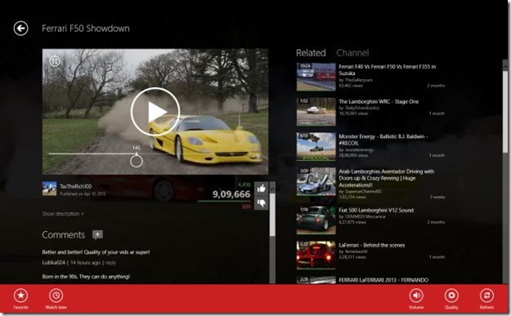Click the video seek bar handle

pyautogui.click(x=136, y=161)
